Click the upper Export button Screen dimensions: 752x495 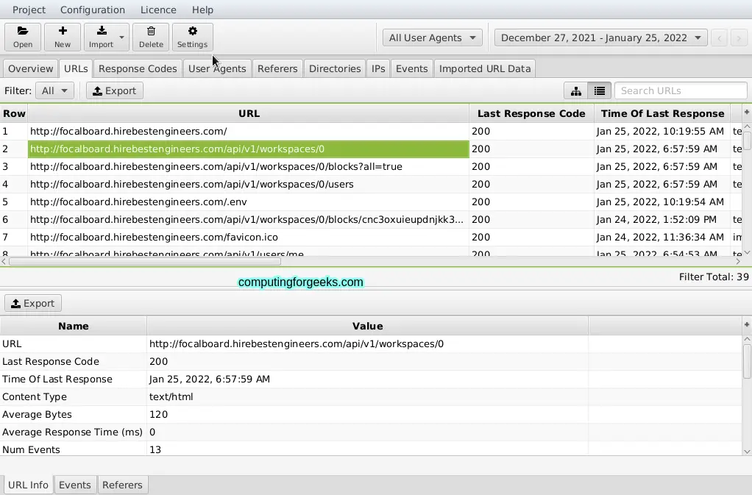point(115,90)
